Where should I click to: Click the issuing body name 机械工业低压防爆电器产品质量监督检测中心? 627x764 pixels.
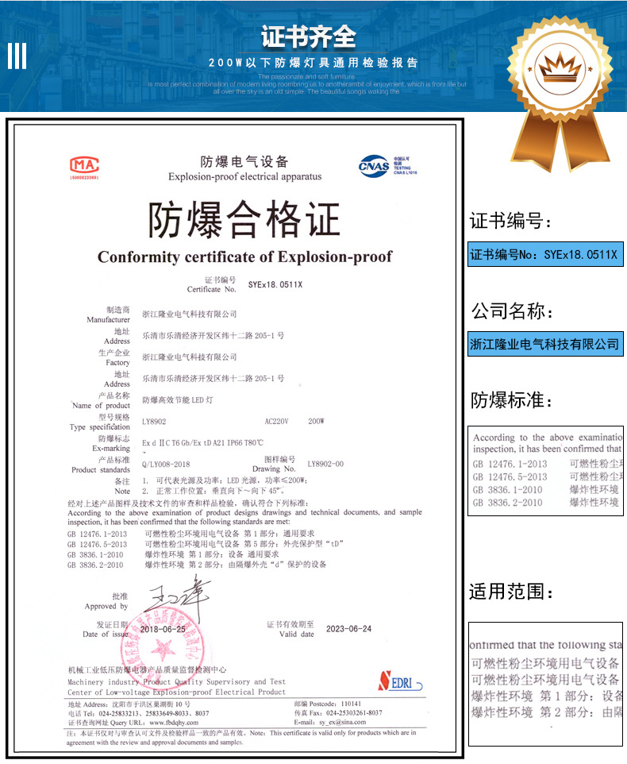coord(147,670)
